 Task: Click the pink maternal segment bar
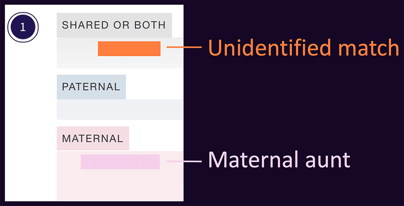pyautogui.click(x=120, y=162)
